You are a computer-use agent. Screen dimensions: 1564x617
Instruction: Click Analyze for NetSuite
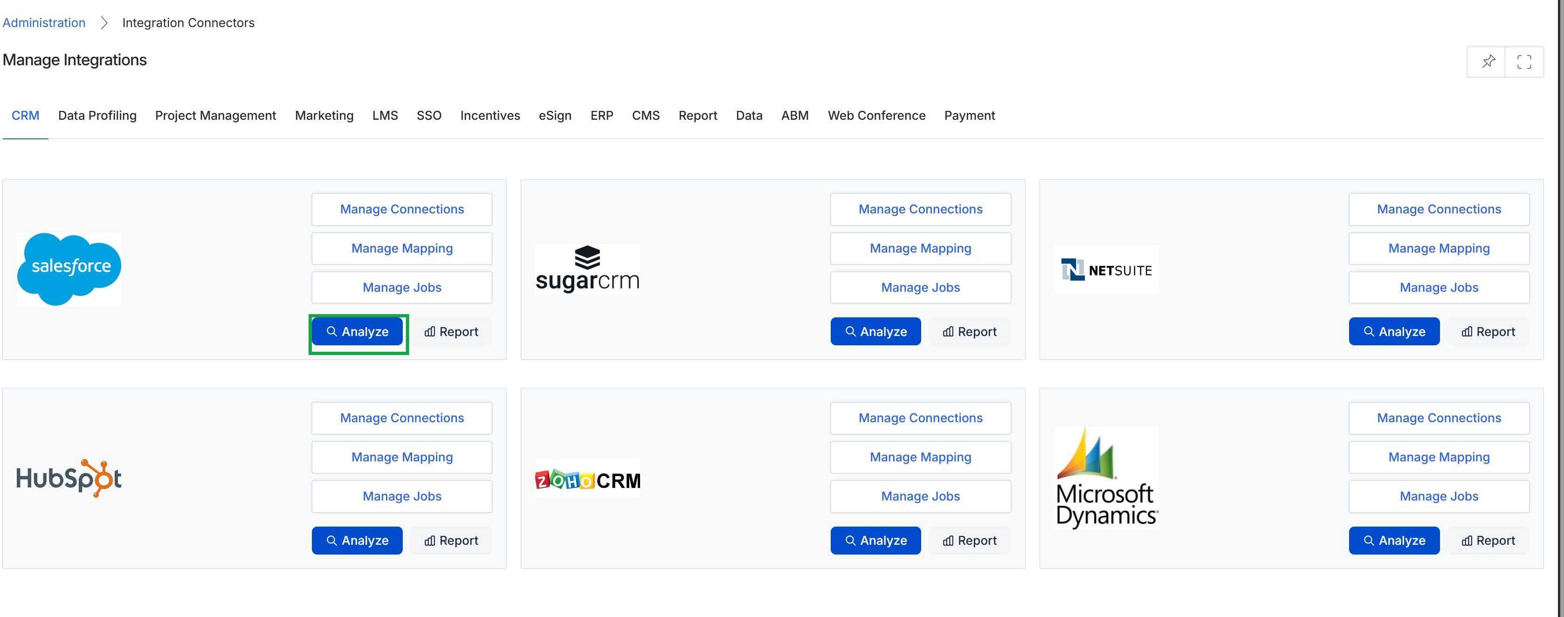point(1394,332)
